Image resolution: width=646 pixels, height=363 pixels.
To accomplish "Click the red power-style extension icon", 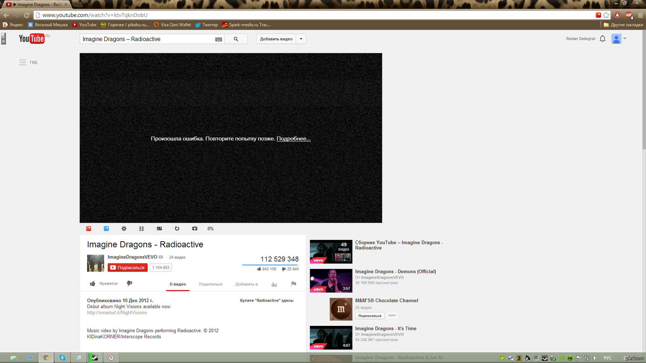I will (617, 15).
